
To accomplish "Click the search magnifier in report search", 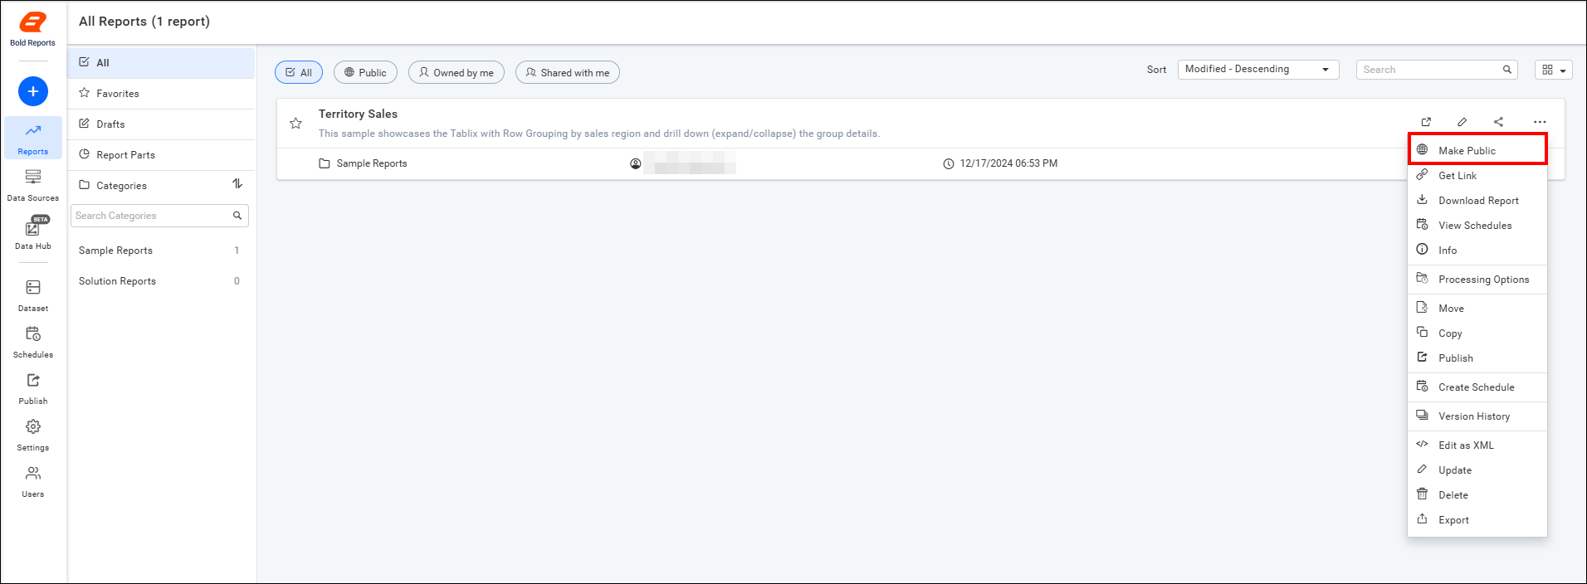I will click(x=1507, y=70).
